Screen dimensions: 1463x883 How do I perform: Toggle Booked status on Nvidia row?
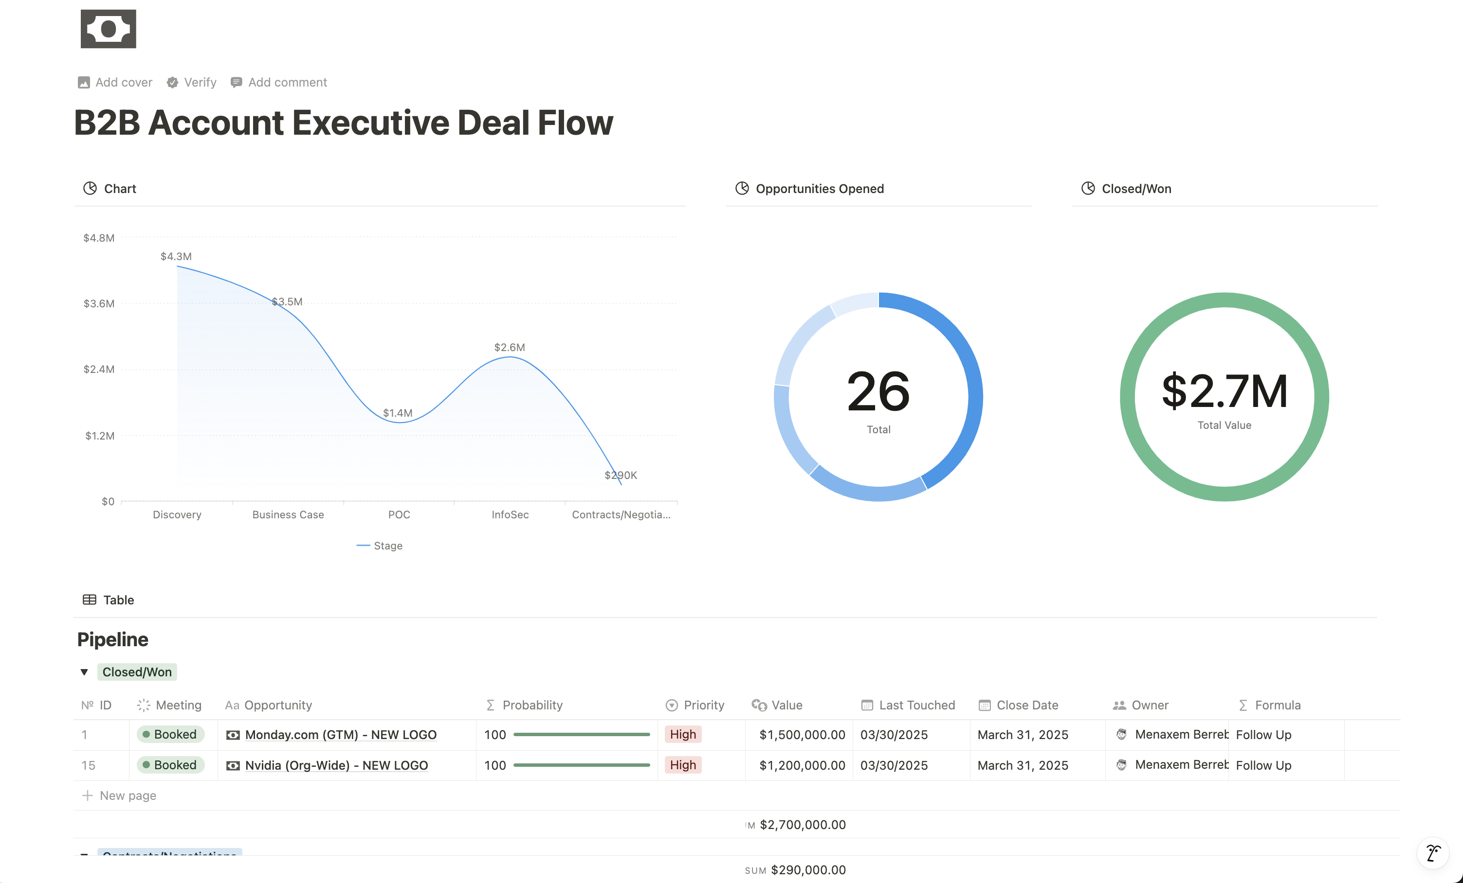pos(170,765)
